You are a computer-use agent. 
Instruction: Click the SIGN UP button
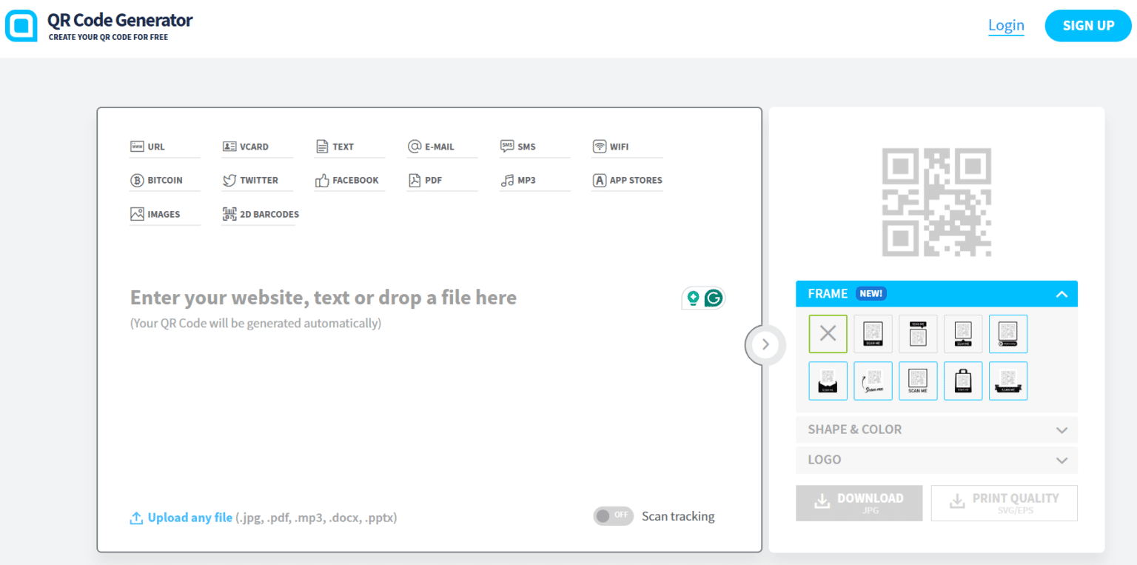(1088, 26)
